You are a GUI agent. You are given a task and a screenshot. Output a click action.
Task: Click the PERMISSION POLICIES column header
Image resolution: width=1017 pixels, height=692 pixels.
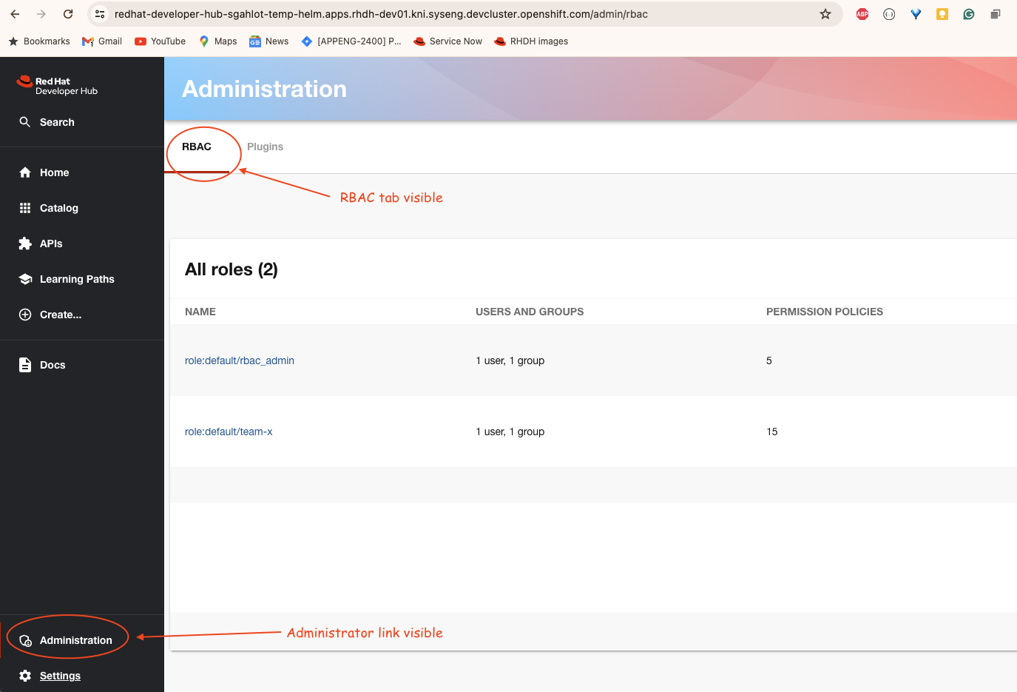tap(825, 312)
